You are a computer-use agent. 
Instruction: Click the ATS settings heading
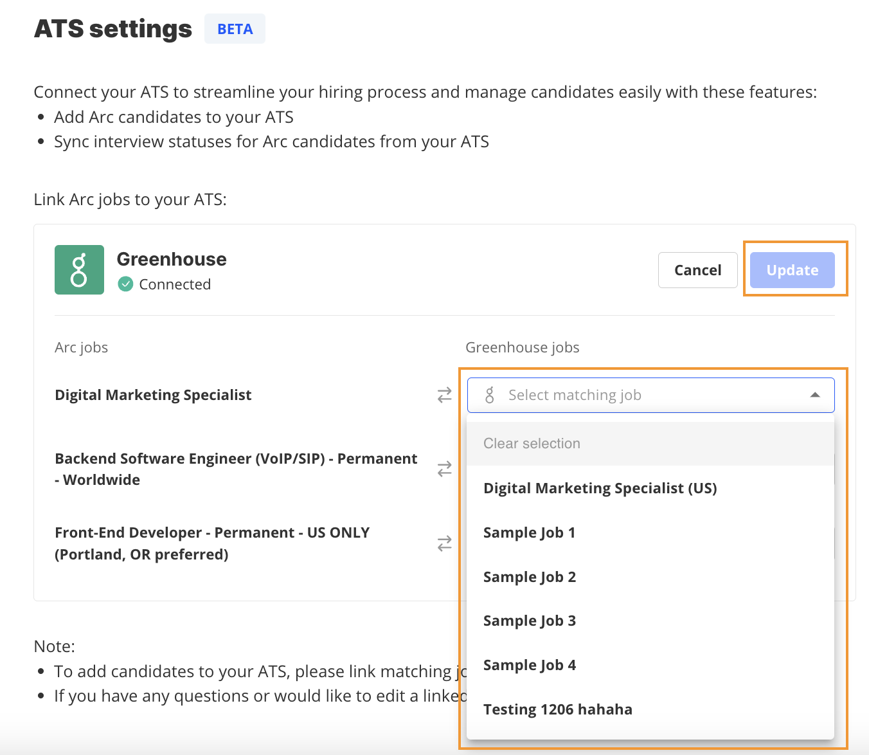click(113, 29)
